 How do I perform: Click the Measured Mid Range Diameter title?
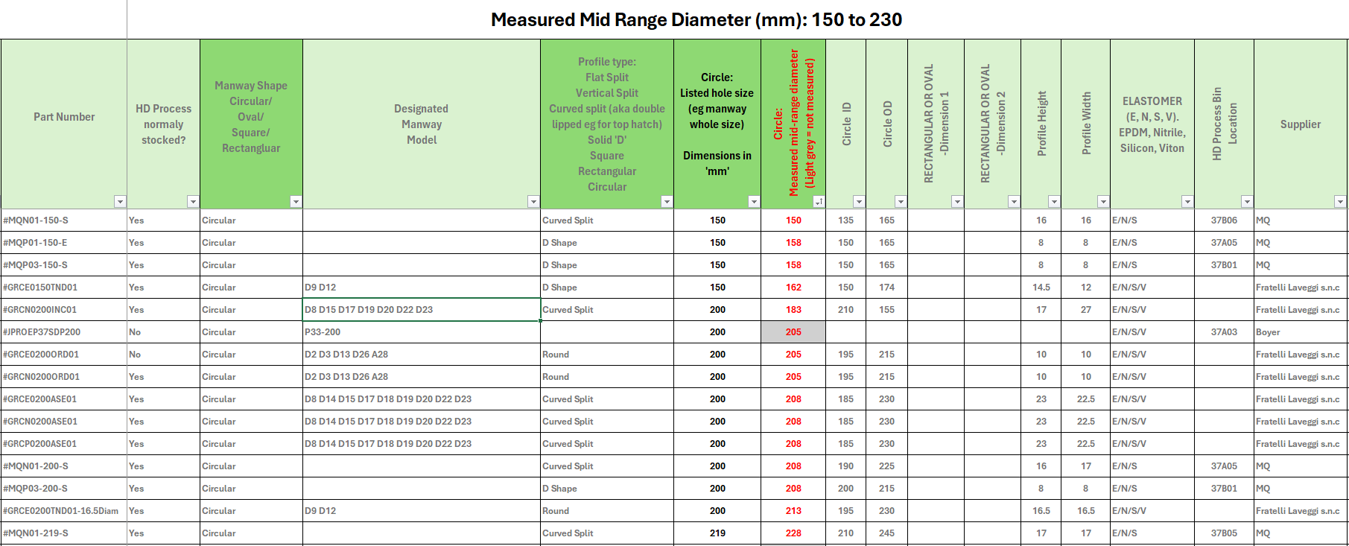(x=696, y=19)
